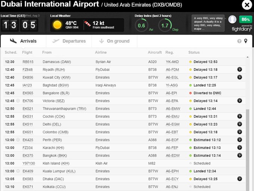Click the sun weather icon
The height and width of the screenshot is (191, 254).
click(x=58, y=25)
